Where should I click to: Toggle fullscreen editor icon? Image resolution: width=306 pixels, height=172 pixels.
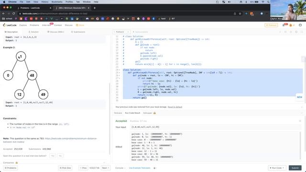pyautogui.click(x=302, y=32)
